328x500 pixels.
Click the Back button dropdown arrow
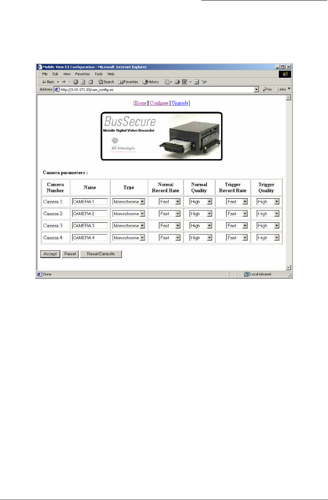[x=58, y=82]
